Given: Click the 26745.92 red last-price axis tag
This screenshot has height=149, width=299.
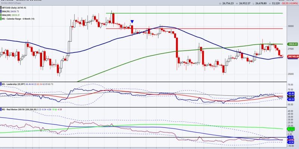Looking at the screenshot, I should (x=293, y=57).
